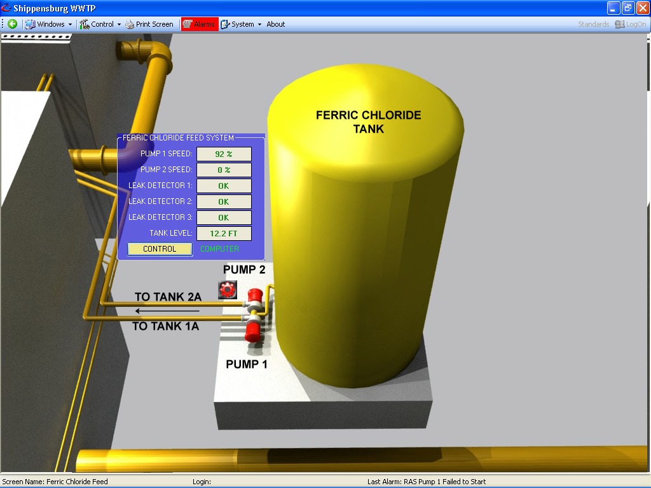Click the Control menu icon
This screenshot has height=488, width=651.
[x=84, y=24]
